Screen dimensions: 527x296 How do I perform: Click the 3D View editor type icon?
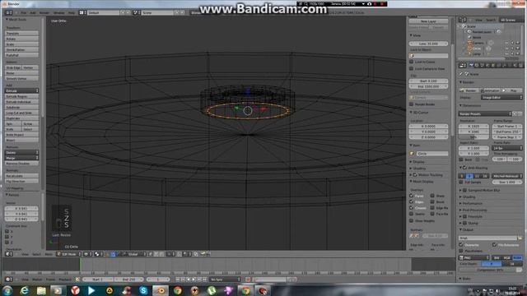tap(8, 254)
